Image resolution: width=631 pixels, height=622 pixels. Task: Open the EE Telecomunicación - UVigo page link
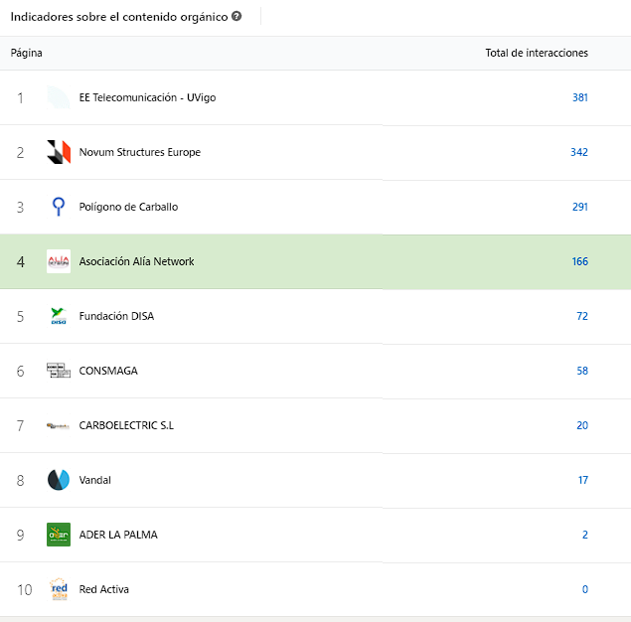pyautogui.click(x=147, y=97)
